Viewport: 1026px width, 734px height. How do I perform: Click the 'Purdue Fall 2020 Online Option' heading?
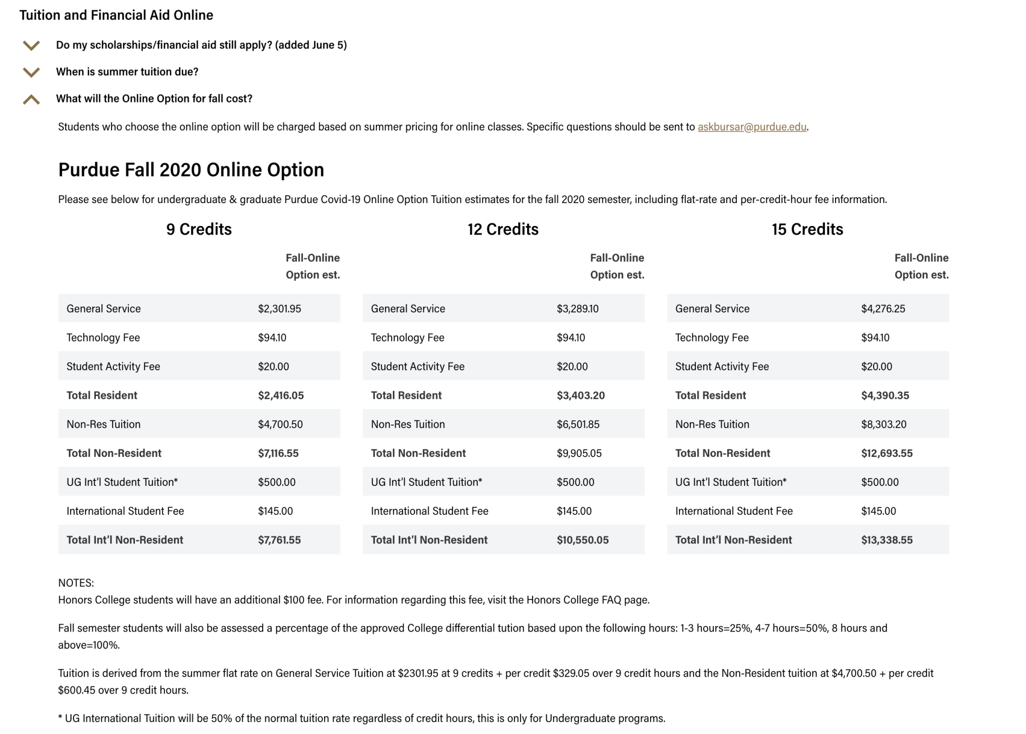click(191, 170)
